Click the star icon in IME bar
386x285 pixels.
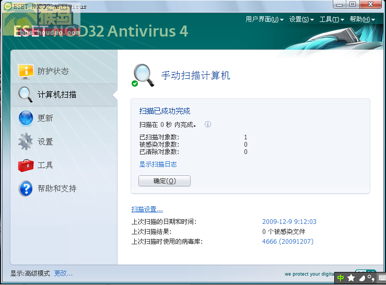click(x=351, y=278)
